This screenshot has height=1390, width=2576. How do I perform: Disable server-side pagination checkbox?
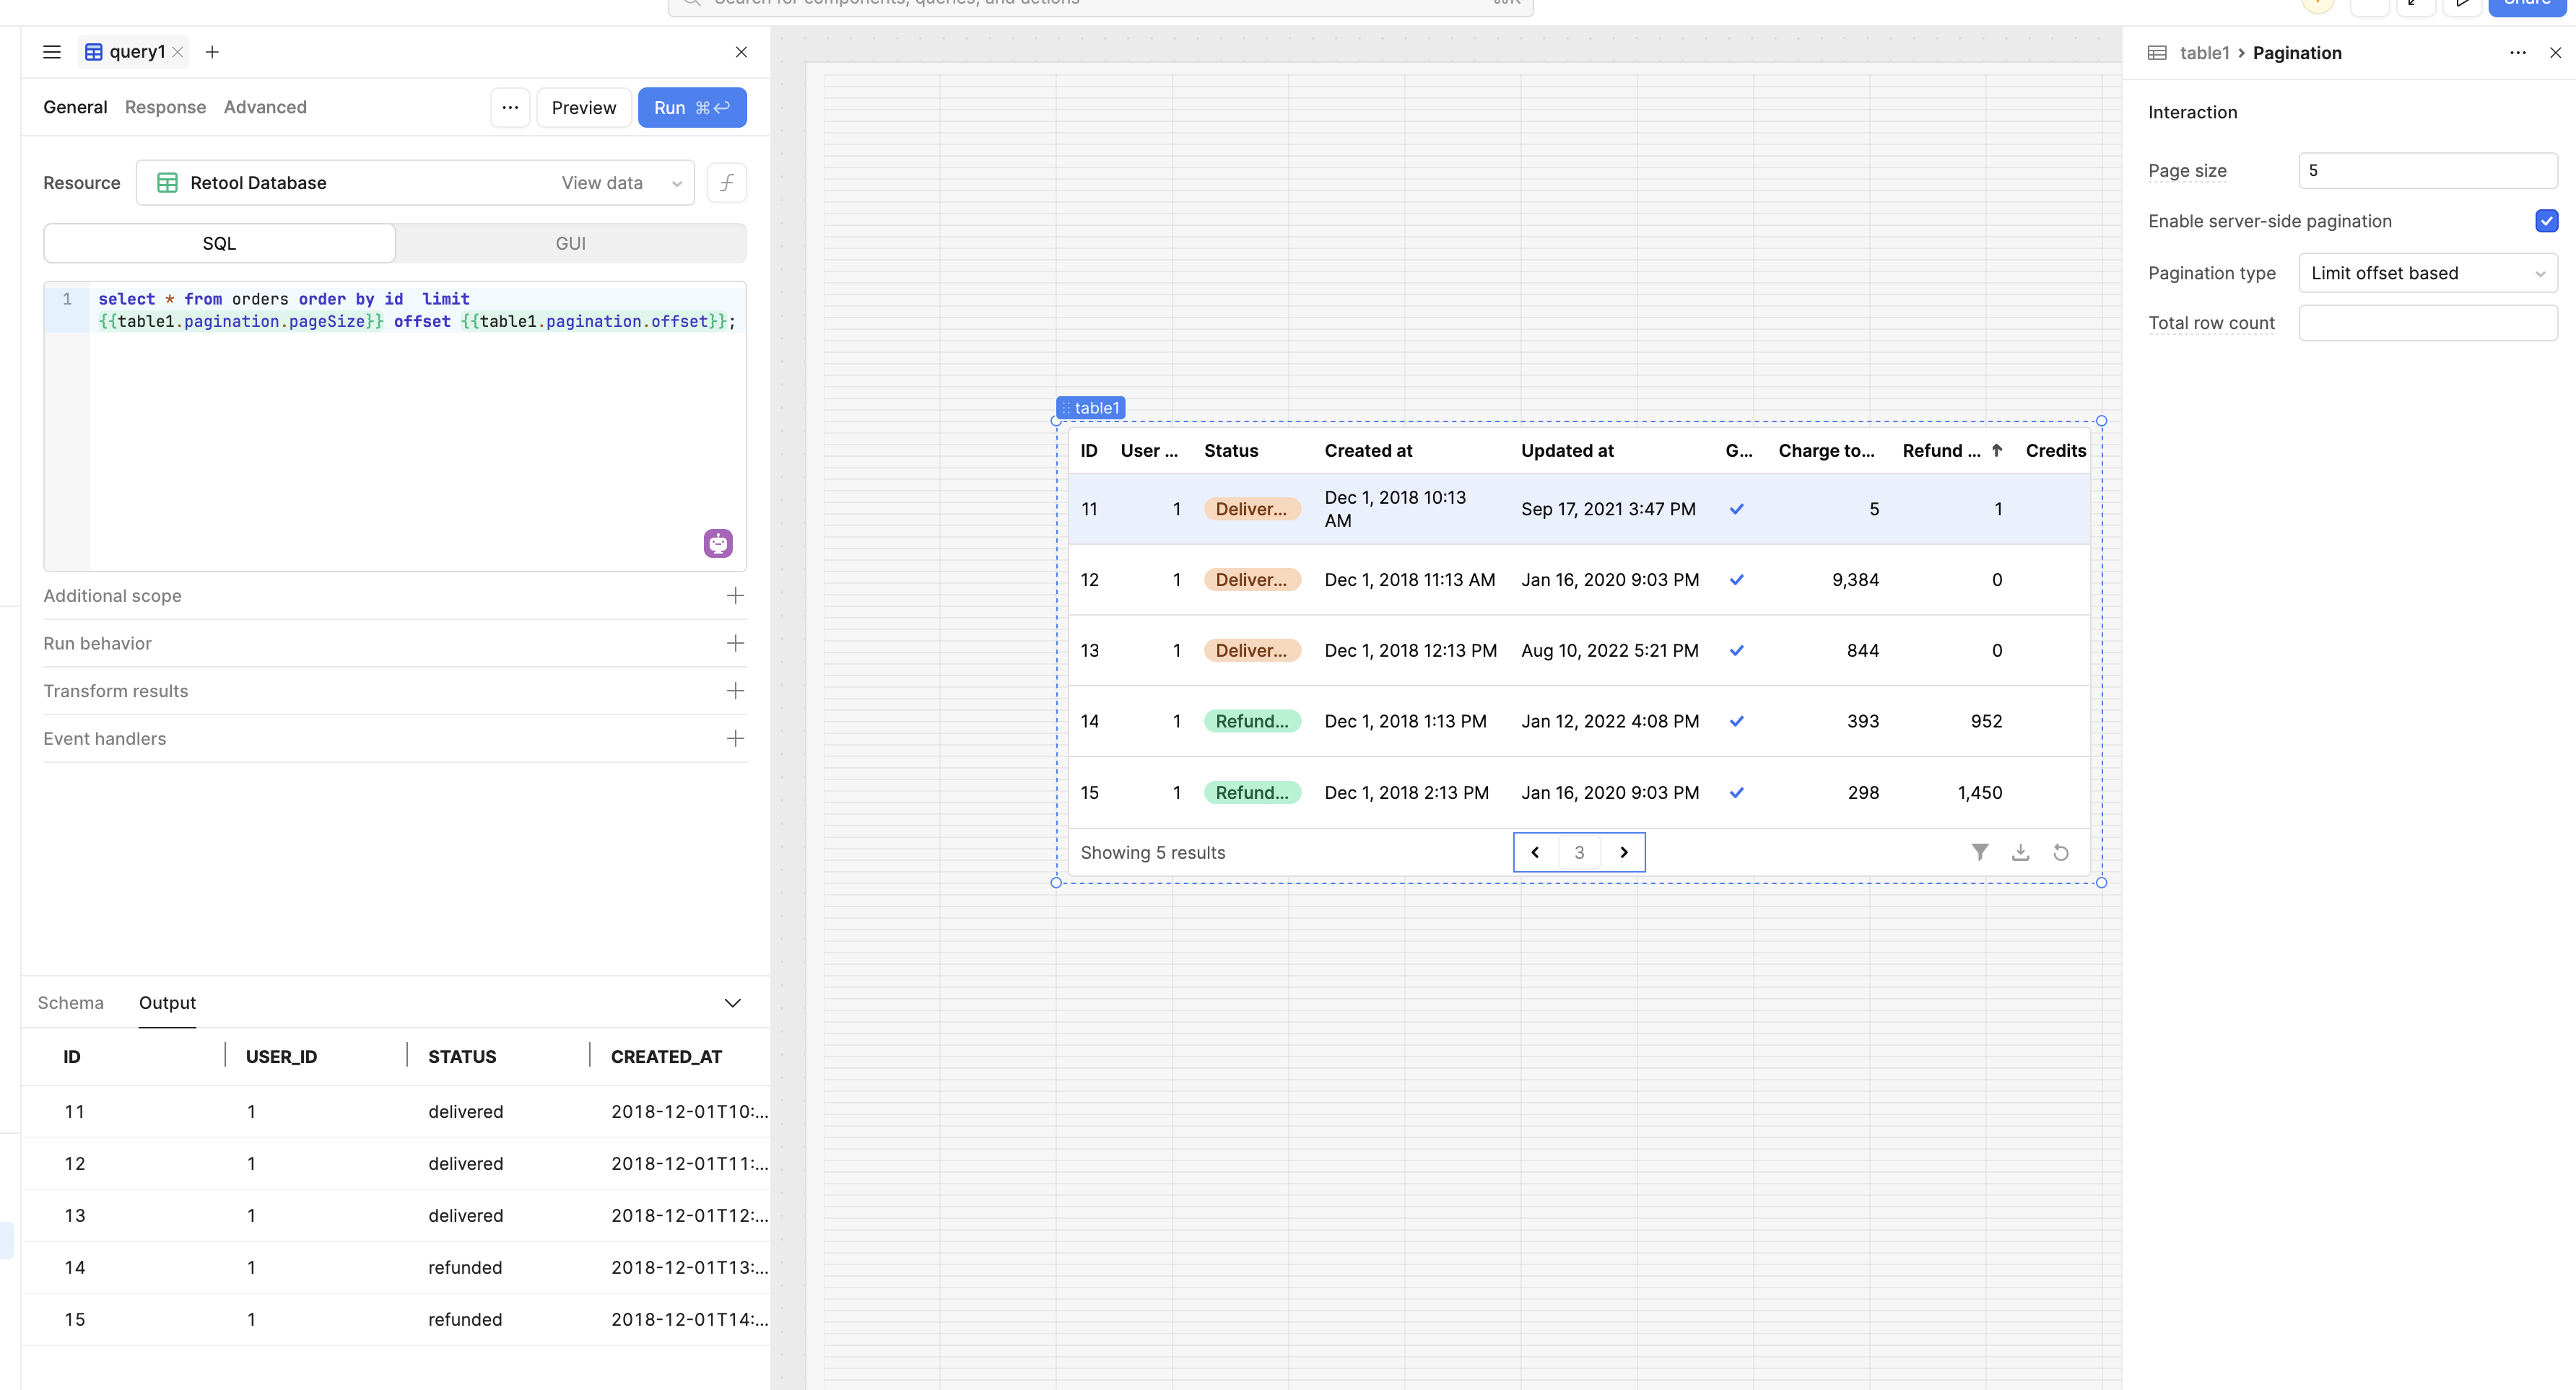click(x=2546, y=221)
